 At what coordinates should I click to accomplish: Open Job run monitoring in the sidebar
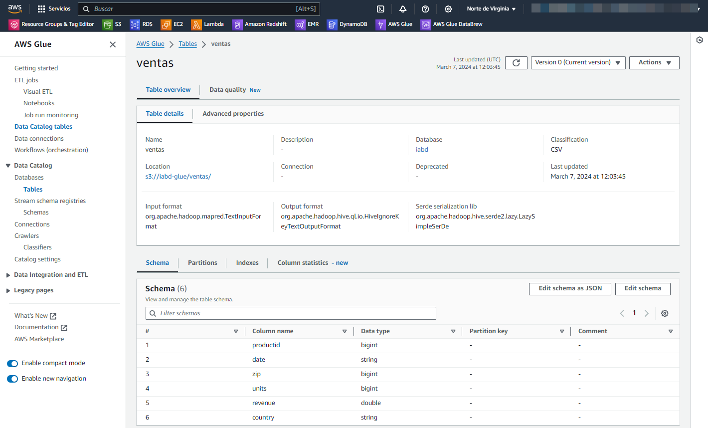(x=51, y=115)
